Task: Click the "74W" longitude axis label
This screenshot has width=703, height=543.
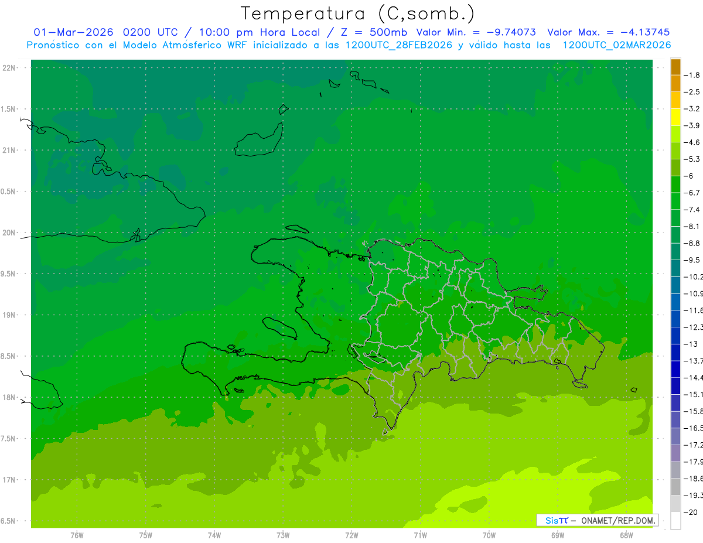Action: click(214, 535)
